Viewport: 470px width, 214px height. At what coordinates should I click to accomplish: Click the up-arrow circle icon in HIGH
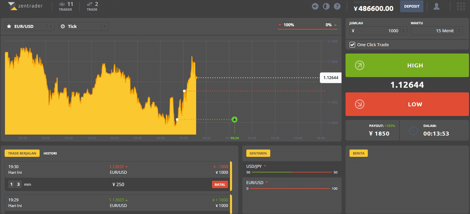(x=359, y=65)
